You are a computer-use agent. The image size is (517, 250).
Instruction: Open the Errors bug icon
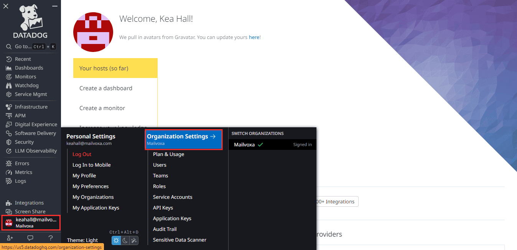(x=9, y=164)
